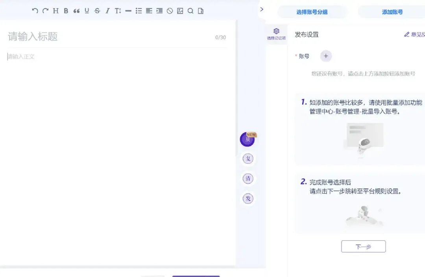Screen dimensions: 425x277
Task: Insert a blockquote
Action: point(76,11)
